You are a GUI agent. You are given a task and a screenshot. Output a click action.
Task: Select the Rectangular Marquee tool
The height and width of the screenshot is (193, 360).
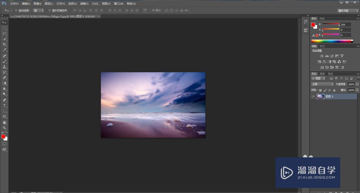pos(5,28)
